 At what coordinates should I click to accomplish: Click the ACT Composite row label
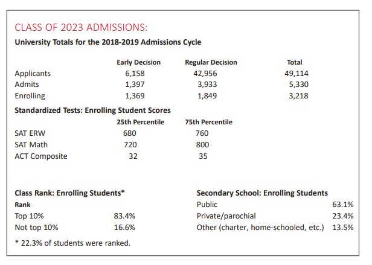(x=41, y=156)
